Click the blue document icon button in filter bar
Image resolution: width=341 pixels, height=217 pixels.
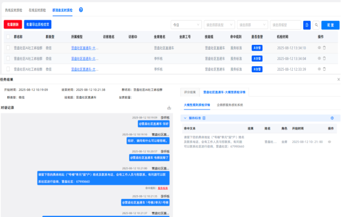[307, 25]
